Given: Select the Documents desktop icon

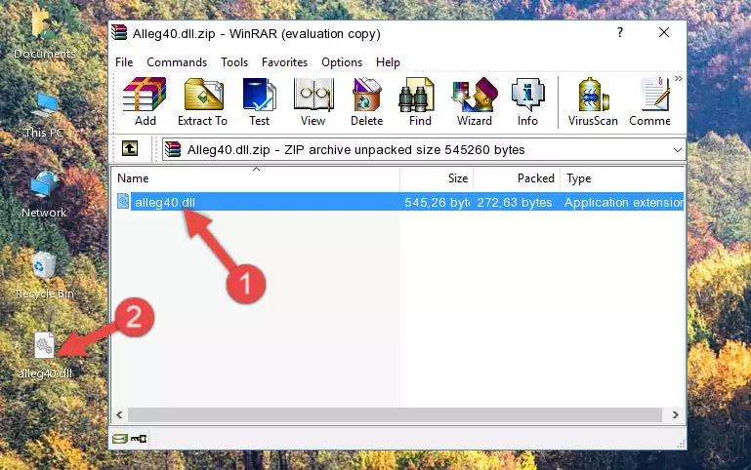Looking at the screenshot, I should click(x=44, y=34).
